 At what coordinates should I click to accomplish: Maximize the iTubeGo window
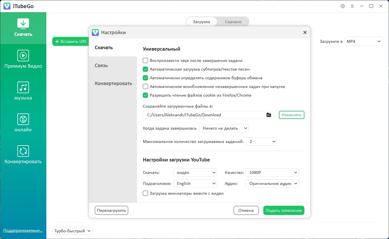point(371,6)
